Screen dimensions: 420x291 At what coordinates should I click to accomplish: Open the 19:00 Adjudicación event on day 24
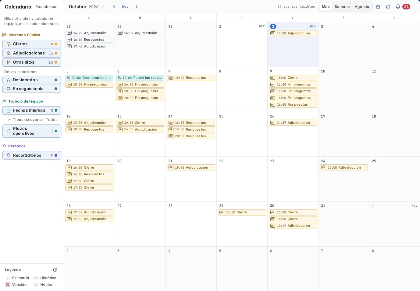point(343,167)
